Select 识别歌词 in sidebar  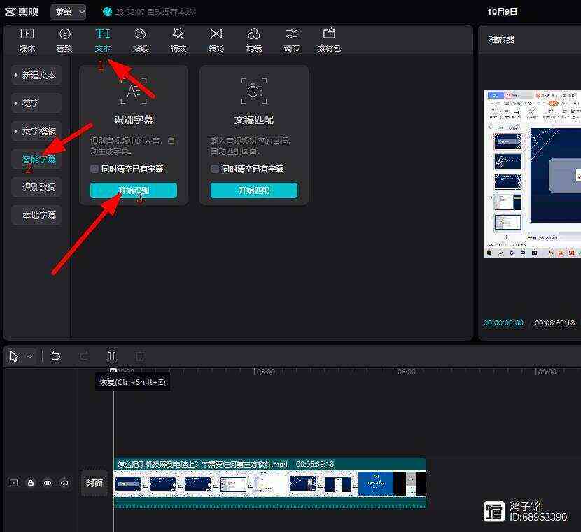point(36,187)
